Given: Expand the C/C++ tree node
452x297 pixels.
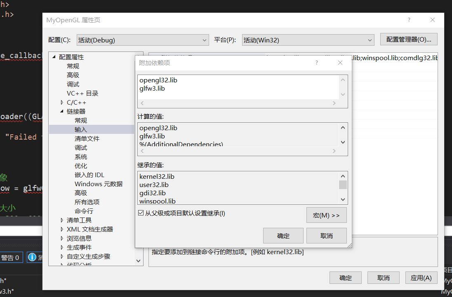Looking at the screenshot, I should pos(62,103).
